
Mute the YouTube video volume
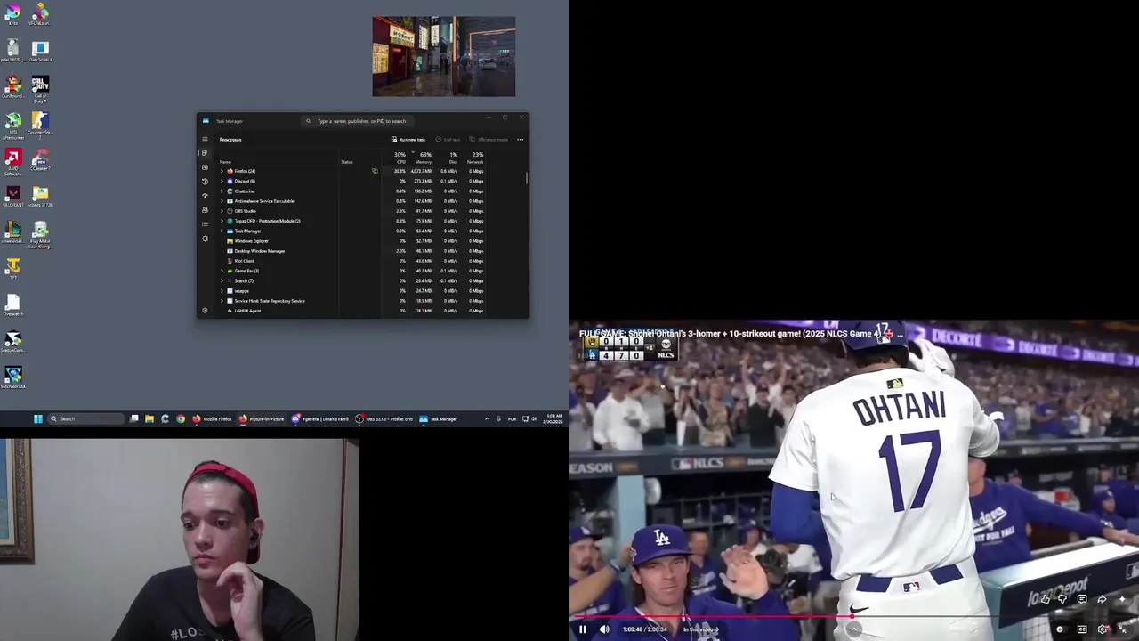click(x=604, y=629)
